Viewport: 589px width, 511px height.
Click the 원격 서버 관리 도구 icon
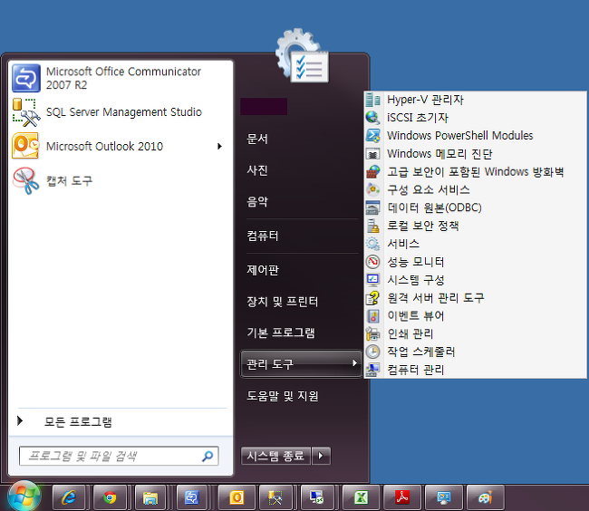point(373,298)
